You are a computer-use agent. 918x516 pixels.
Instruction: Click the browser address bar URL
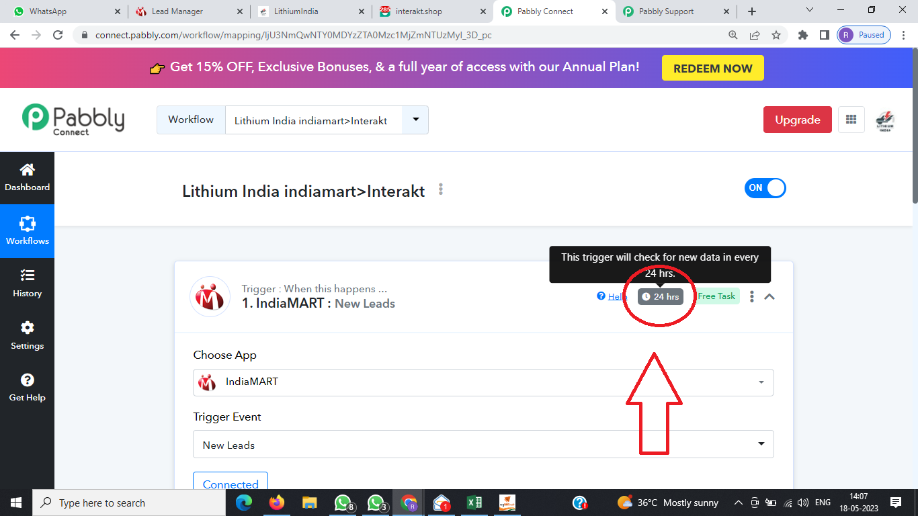tap(294, 35)
